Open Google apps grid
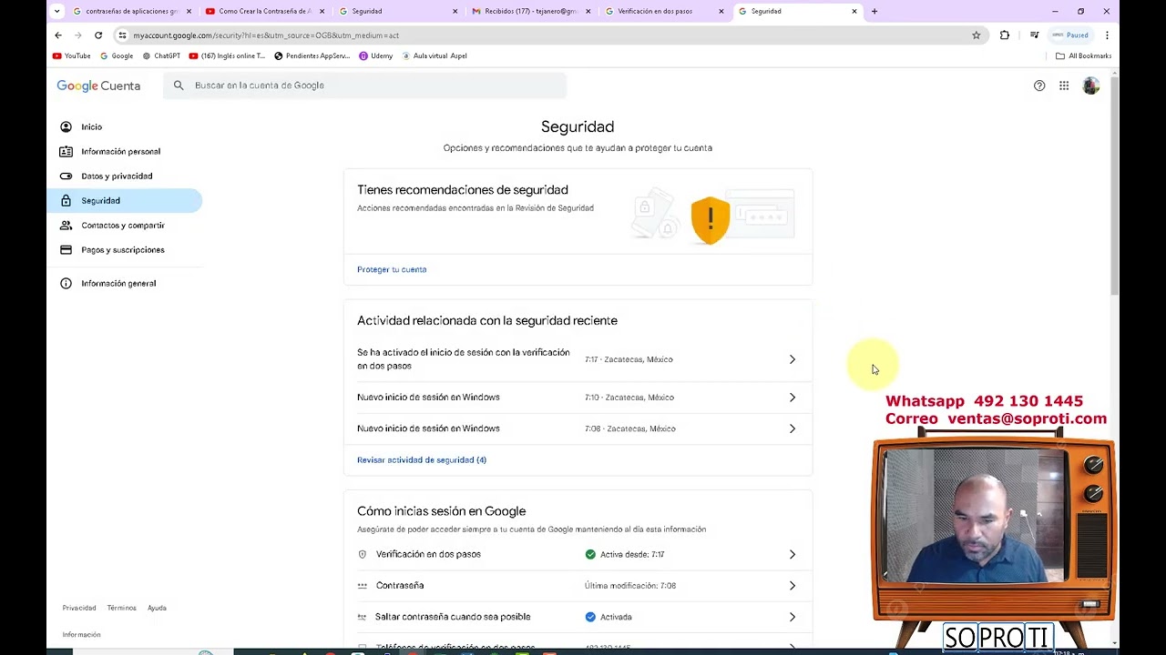The width and height of the screenshot is (1166, 655). (1064, 86)
